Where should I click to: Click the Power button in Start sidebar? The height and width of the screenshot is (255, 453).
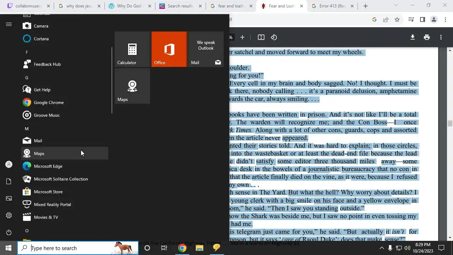point(9,232)
